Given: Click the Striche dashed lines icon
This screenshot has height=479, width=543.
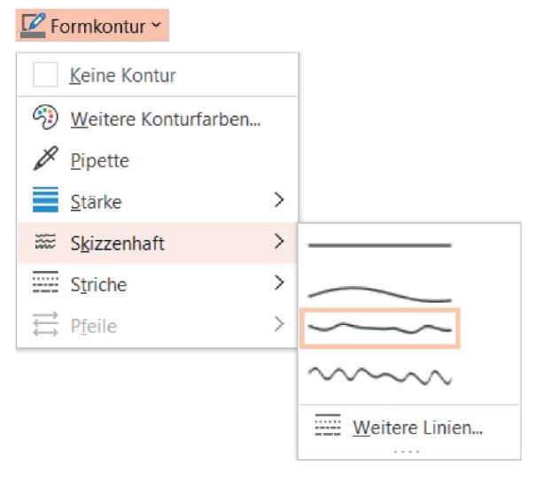Looking at the screenshot, I should pos(45,284).
